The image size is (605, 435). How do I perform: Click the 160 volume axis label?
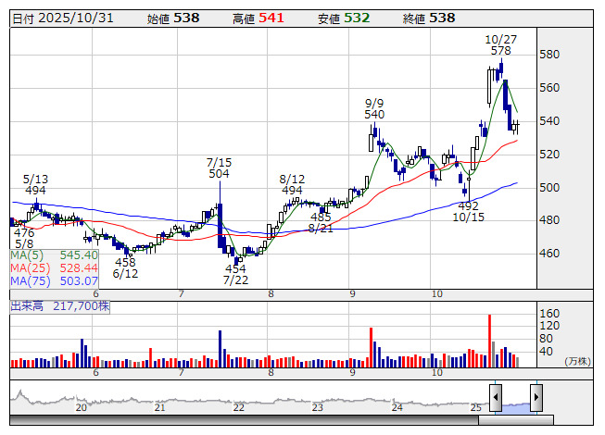pyautogui.click(x=549, y=314)
